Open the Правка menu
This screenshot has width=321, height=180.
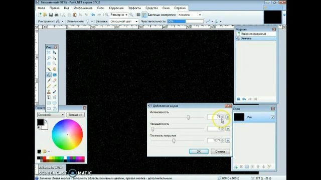[x=55, y=8]
